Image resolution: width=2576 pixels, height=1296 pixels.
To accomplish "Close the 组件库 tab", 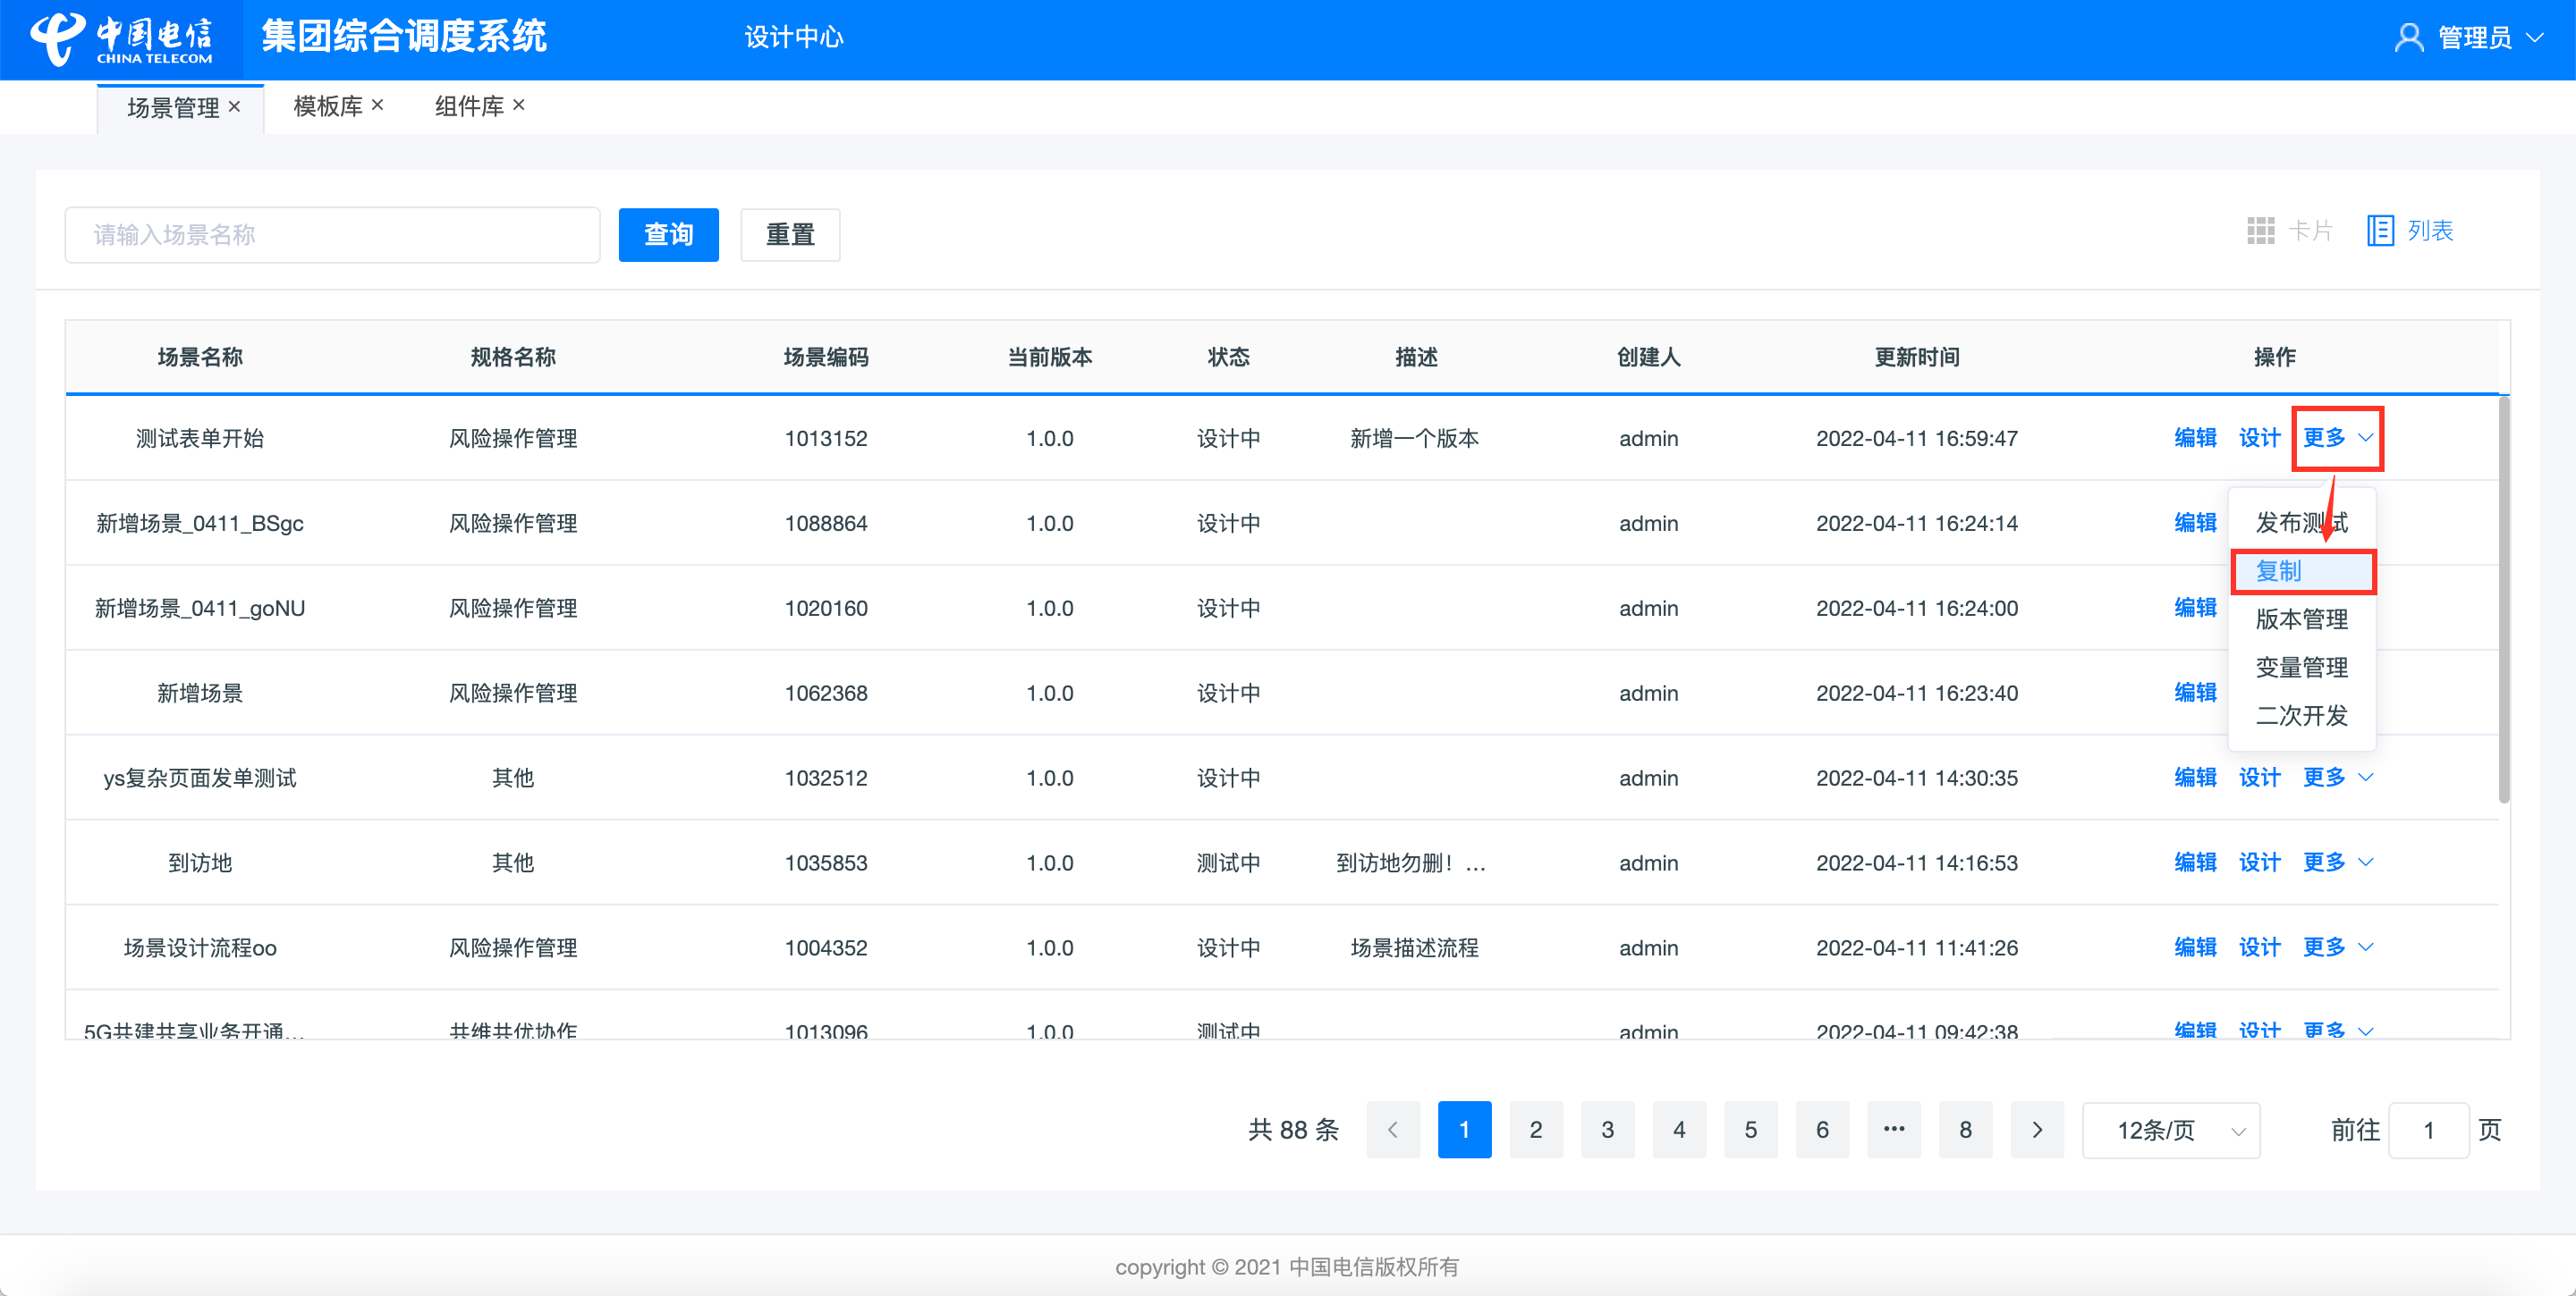I will click(519, 105).
